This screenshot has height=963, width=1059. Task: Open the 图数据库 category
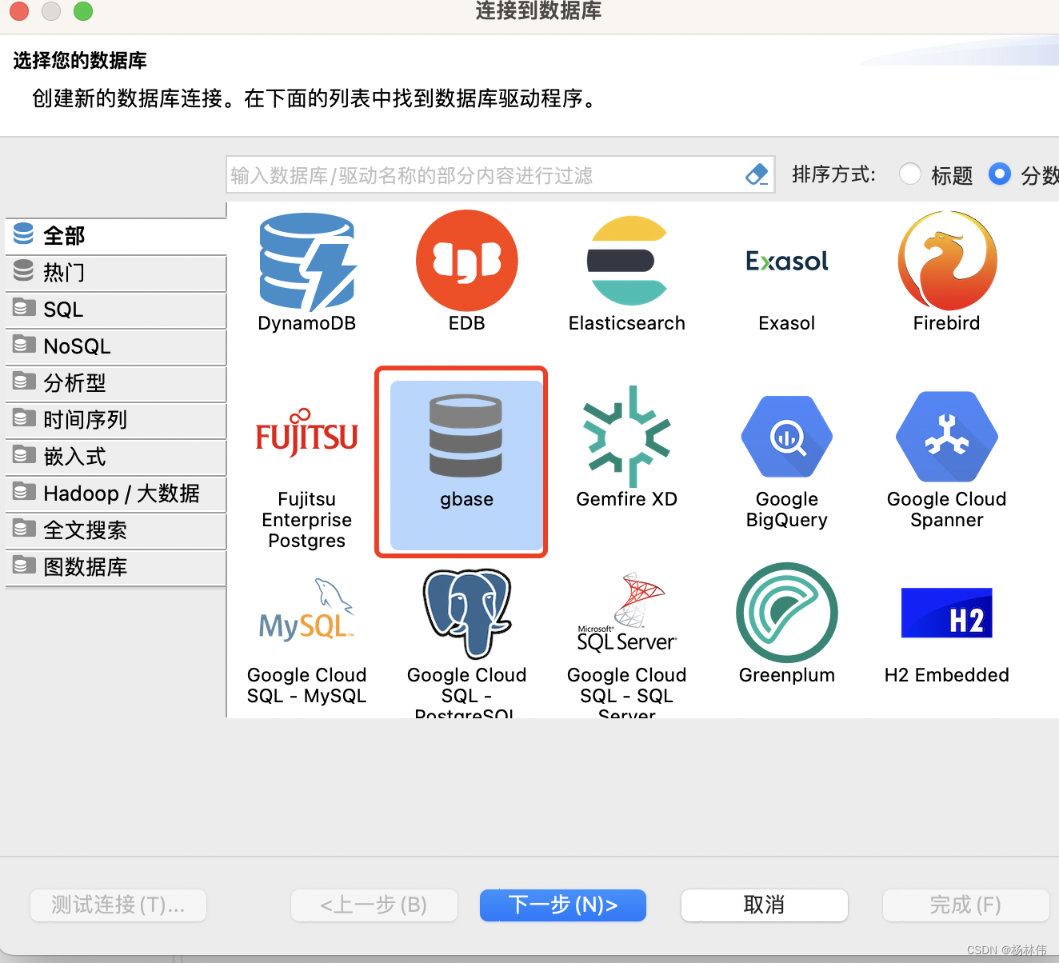click(x=116, y=567)
